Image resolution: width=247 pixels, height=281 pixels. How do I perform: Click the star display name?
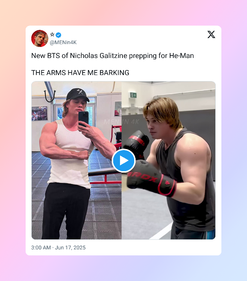[52, 35]
